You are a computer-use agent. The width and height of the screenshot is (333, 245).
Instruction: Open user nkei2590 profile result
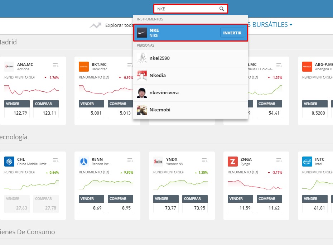tap(190, 58)
